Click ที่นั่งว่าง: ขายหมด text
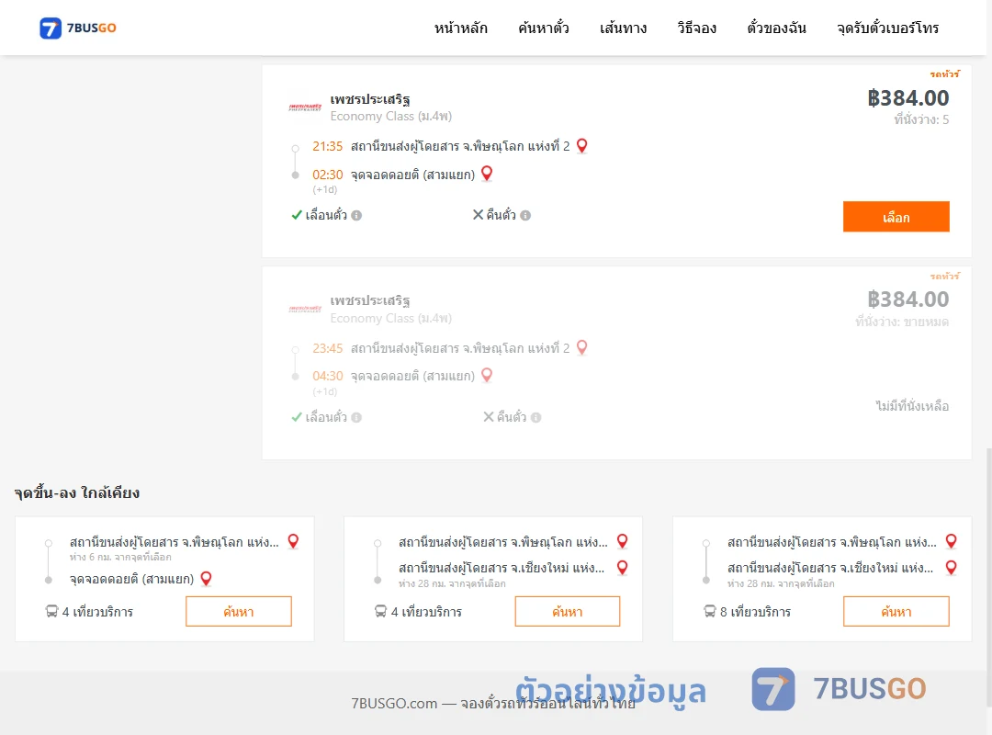This screenshot has height=735, width=992. [902, 322]
